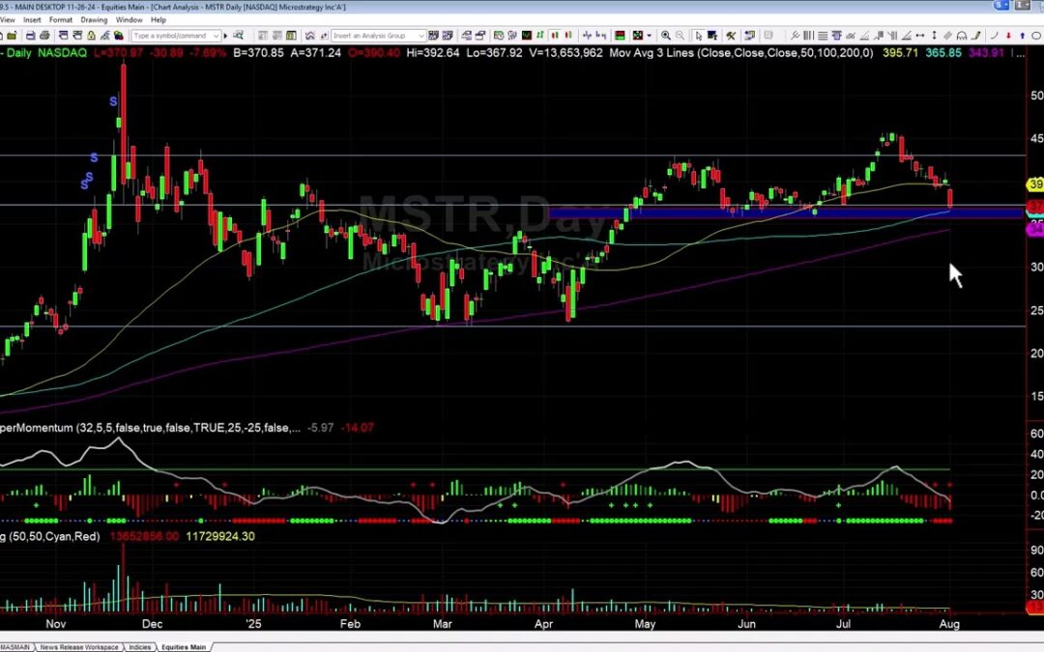Image resolution: width=1044 pixels, height=652 pixels.
Task: Click the open workspace folder icon
Action: pyautogui.click(x=12, y=36)
